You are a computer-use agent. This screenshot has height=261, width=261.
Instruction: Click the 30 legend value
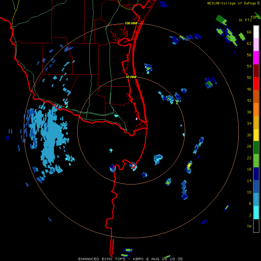pos(249,135)
